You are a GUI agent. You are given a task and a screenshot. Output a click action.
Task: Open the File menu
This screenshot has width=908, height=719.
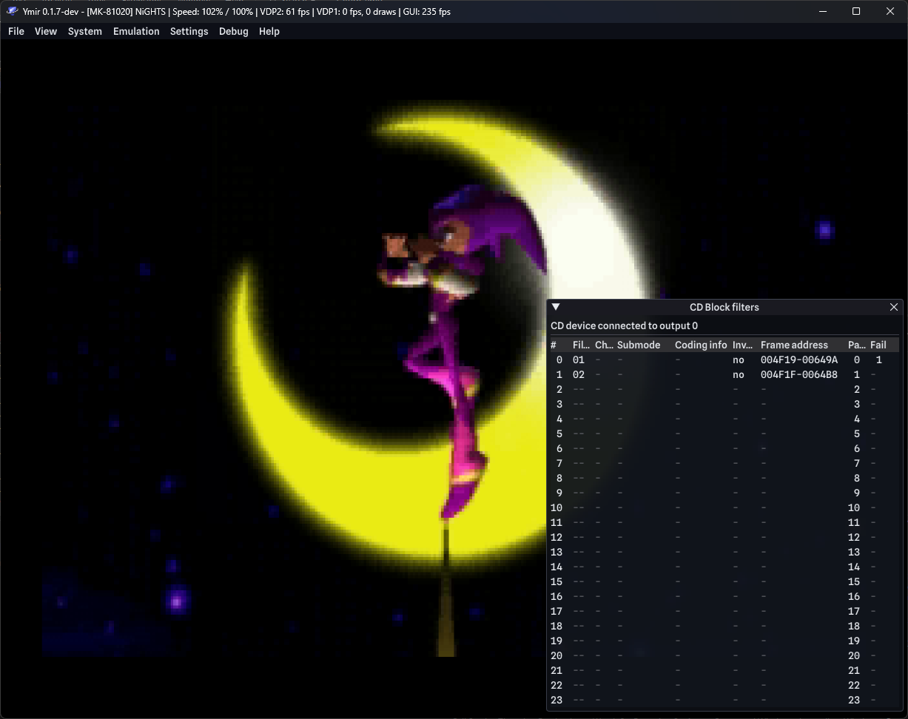[x=16, y=31]
